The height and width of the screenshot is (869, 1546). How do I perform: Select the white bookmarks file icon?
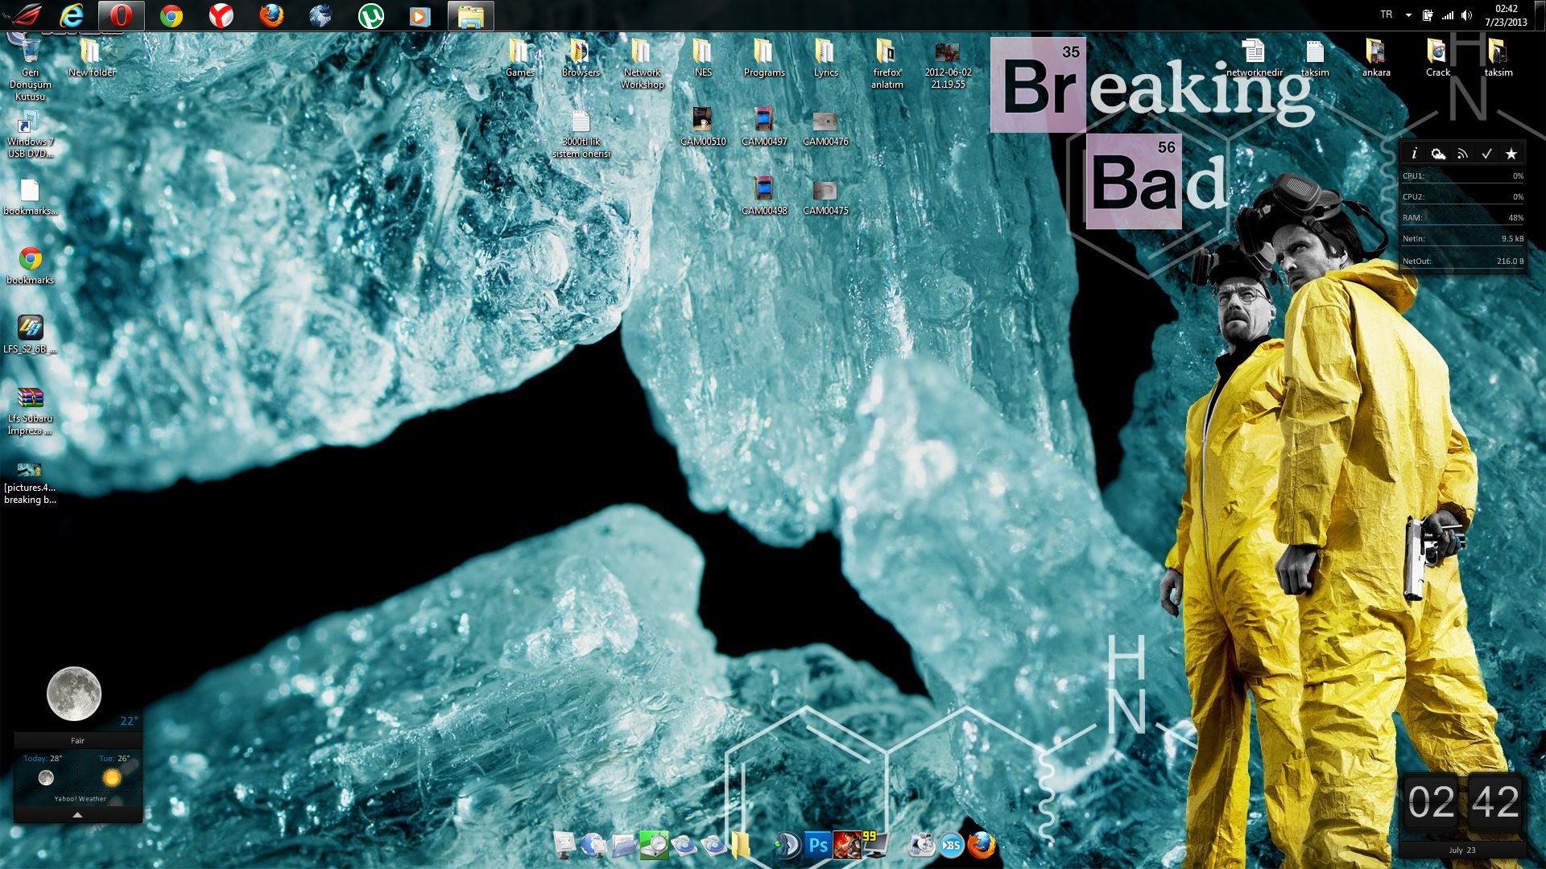click(x=30, y=197)
